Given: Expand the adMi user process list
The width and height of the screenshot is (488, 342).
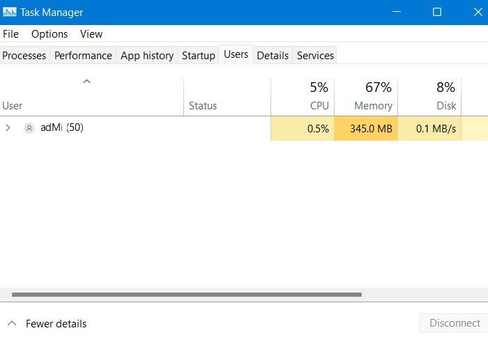Looking at the screenshot, I should (8, 128).
